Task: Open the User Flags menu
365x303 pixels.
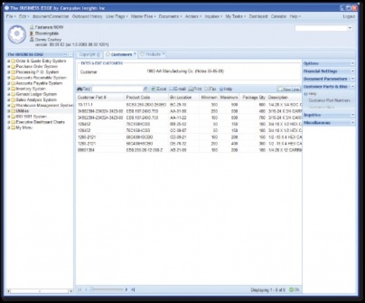Action: click(x=117, y=16)
